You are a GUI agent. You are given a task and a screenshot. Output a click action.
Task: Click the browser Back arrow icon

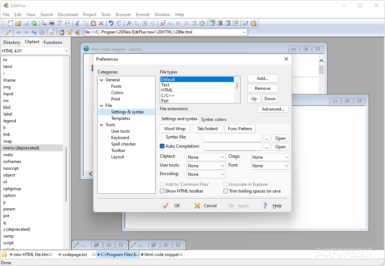[x=18, y=32]
